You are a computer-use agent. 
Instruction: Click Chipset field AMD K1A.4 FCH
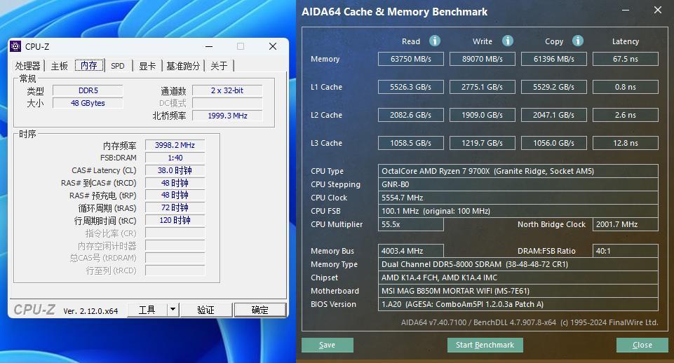(518, 278)
